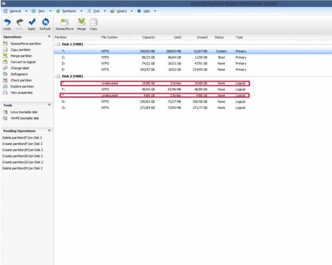
Task: Select pending 'Delete partition(F:)on Disk 2'
Action: [22, 137]
